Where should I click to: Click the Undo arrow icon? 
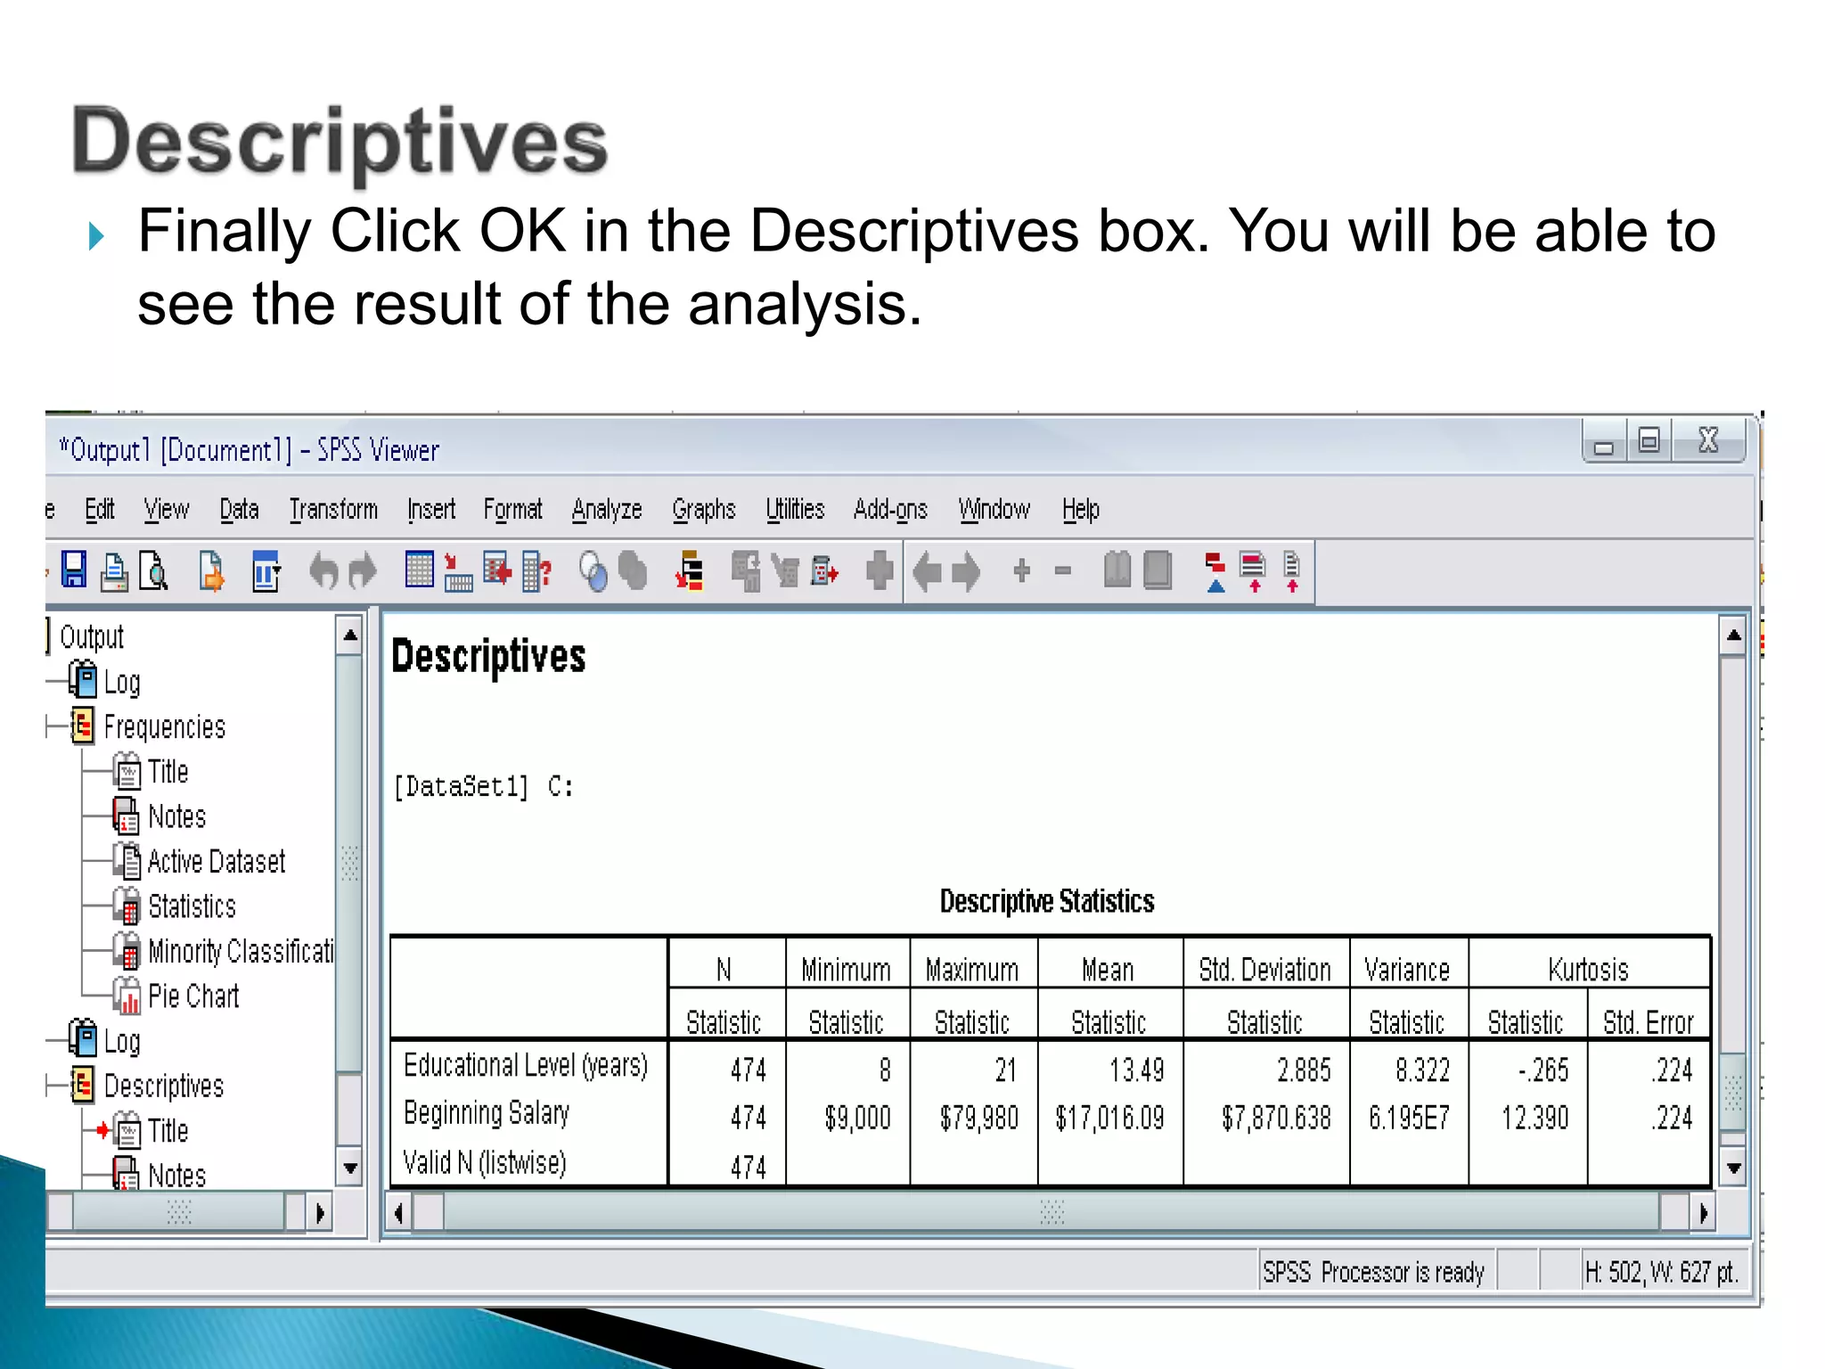pyautogui.click(x=323, y=571)
